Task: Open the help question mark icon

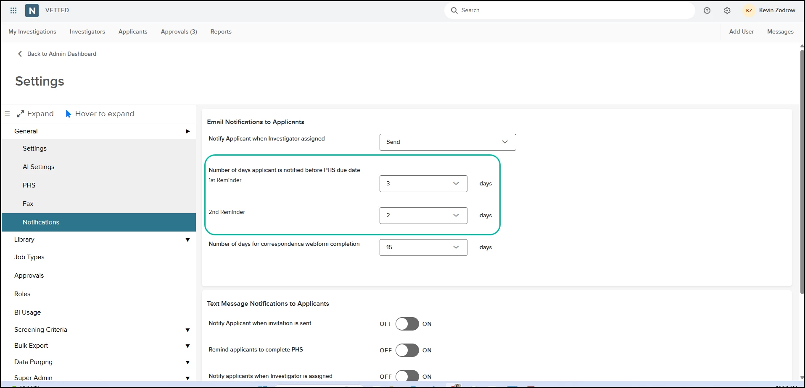Action: pos(707,10)
